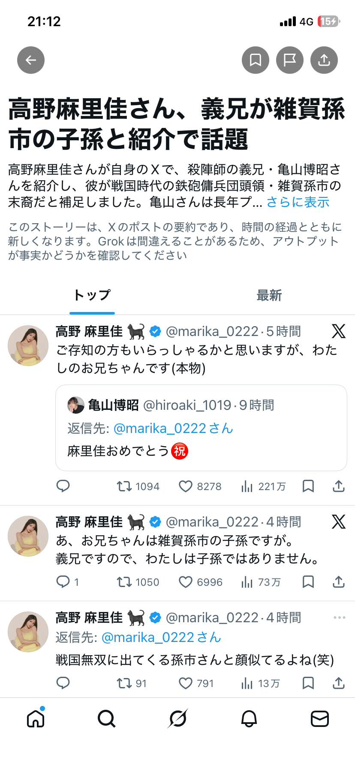
Task: Open the @marika_0222さん reply link in quoted tweet
Action: [x=173, y=428]
